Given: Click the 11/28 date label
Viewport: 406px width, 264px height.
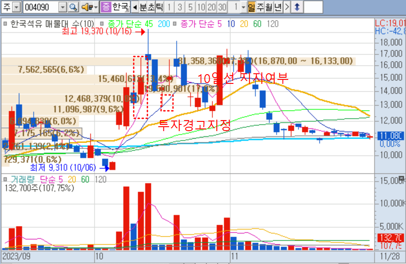Looking at the screenshot, I should pyautogui.click(x=390, y=256).
